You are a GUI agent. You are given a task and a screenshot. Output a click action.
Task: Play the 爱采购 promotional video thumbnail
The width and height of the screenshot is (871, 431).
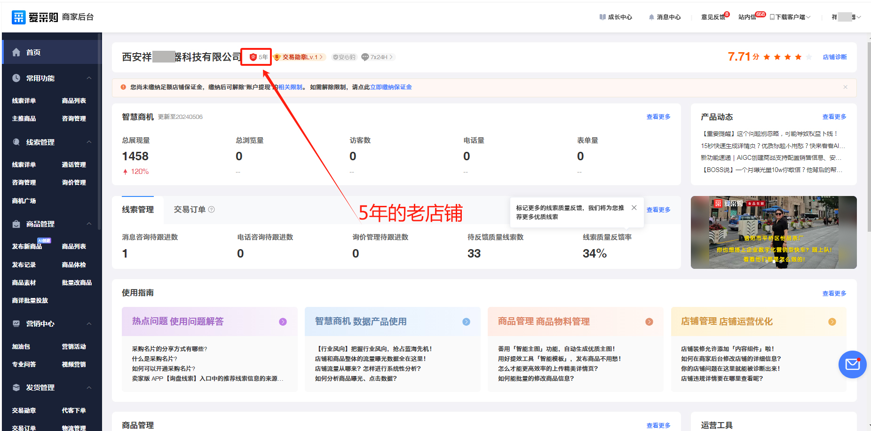click(774, 233)
